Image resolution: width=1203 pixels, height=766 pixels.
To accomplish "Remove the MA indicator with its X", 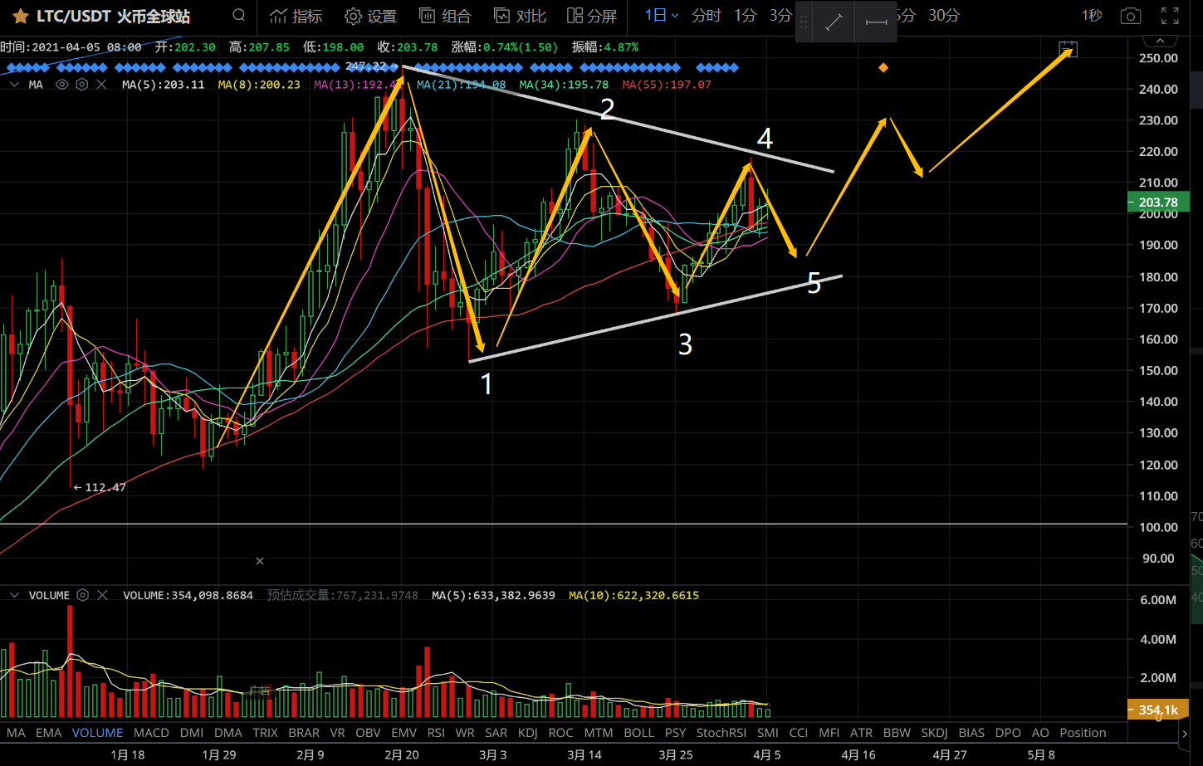I will [x=101, y=85].
